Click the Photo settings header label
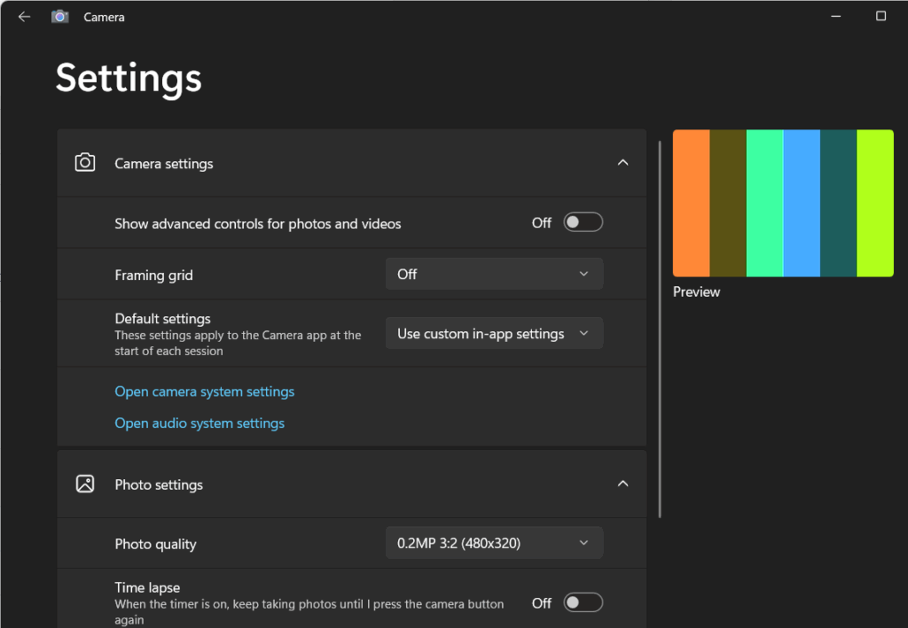This screenshot has height=628, width=908. 159,485
